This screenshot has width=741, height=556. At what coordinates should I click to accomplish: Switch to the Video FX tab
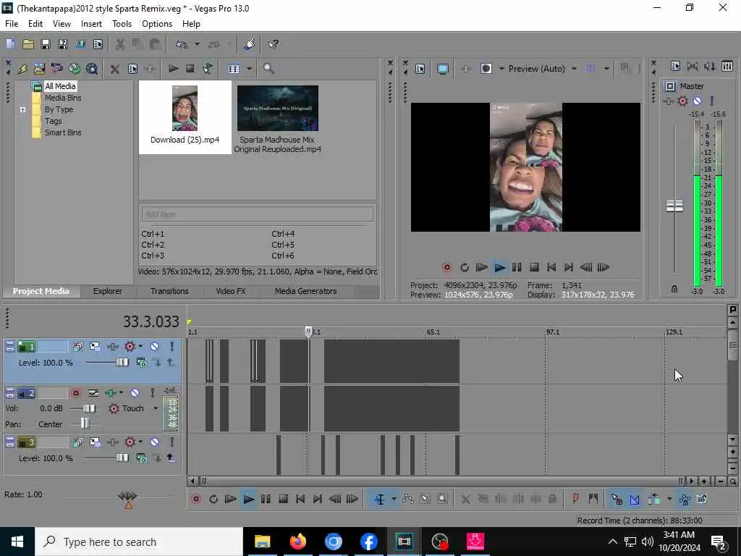pyautogui.click(x=231, y=291)
